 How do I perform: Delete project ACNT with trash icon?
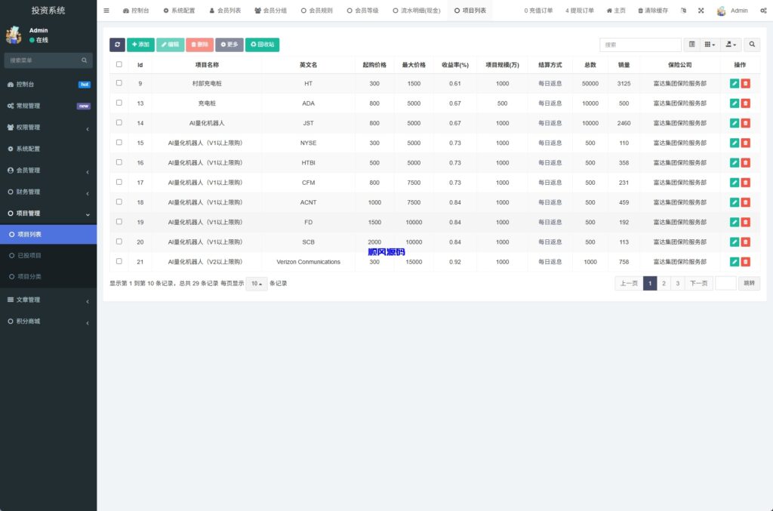click(x=745, y=202)
